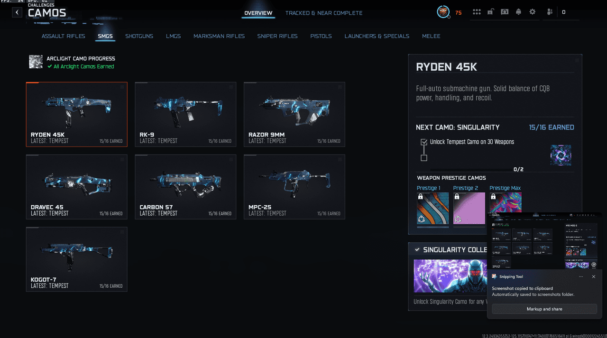Open settings via the gear icon

point(533,12)
